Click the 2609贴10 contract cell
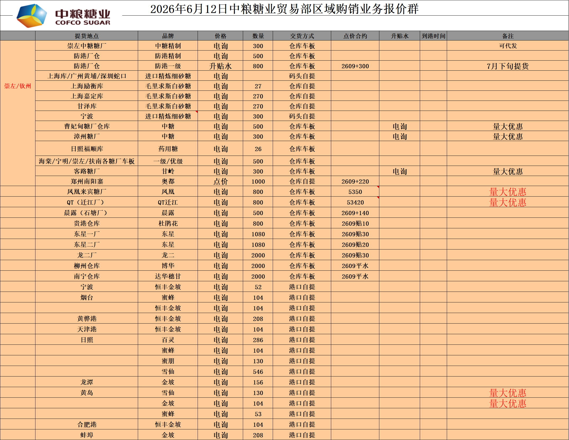This screenshot has height=440, width=569. click(x=355, y=224)
